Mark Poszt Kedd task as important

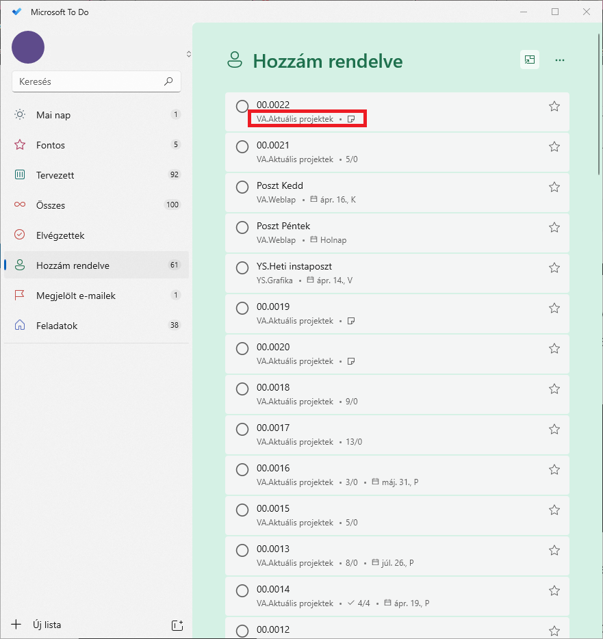click(554, 187)
